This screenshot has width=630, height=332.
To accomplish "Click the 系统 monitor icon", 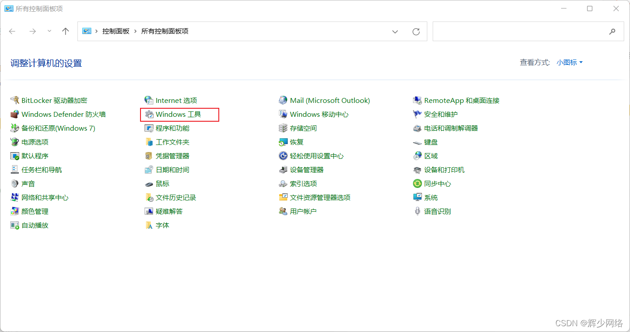I will tap(417, 197).
